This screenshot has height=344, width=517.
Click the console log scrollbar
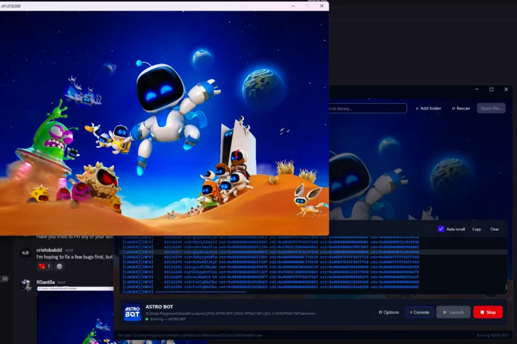click(506, 287)
